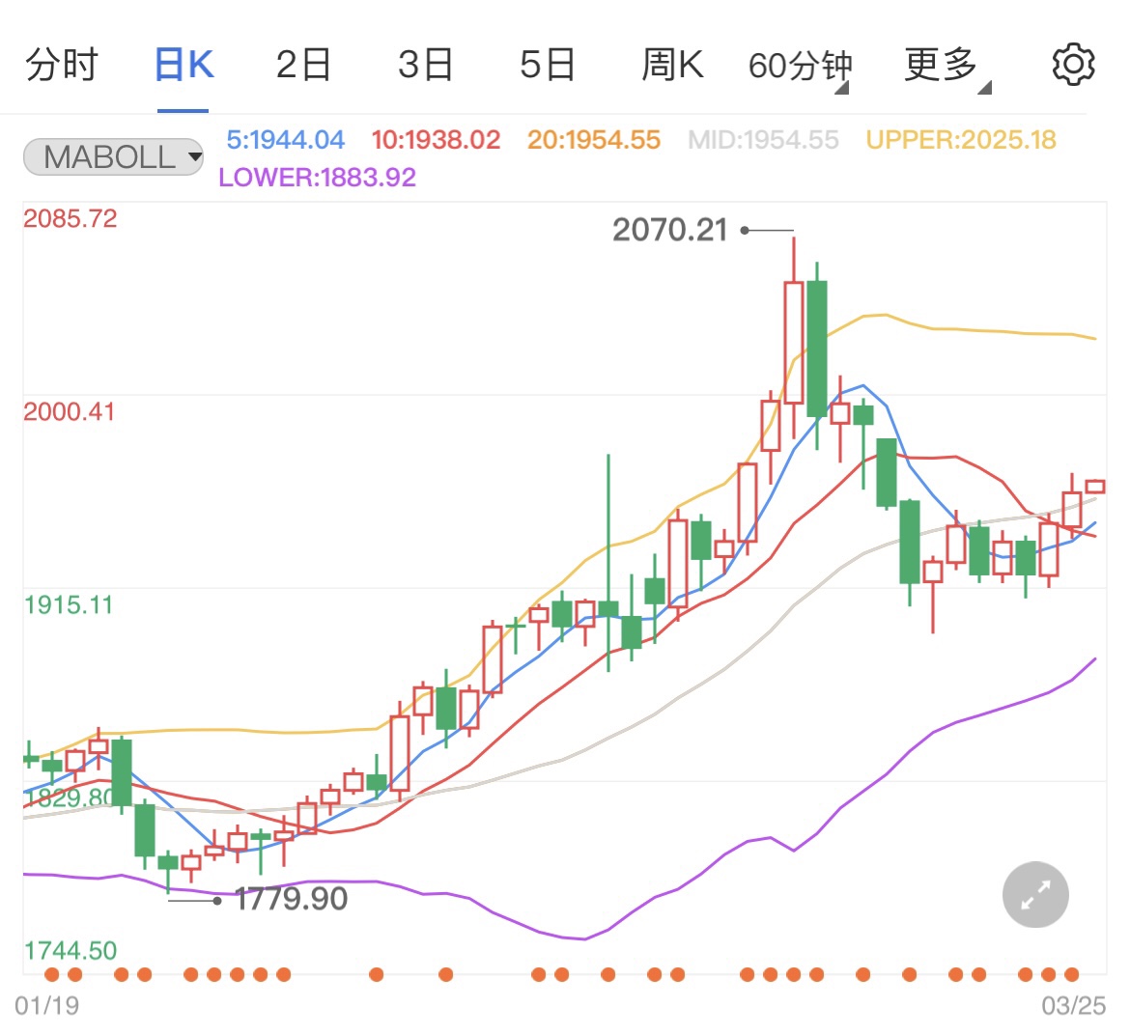
Task: Expand the chart to fullscreen
Action: pyautogui.click(x=1035, y=894)
